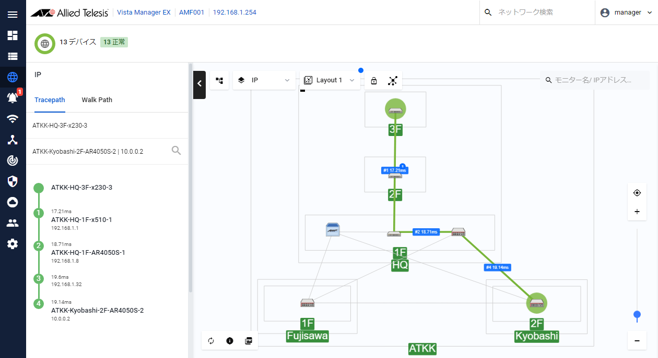Viewport: 658px width, 358px height.
Task: Open the hamburger main menu
Action: click(13, 14)
